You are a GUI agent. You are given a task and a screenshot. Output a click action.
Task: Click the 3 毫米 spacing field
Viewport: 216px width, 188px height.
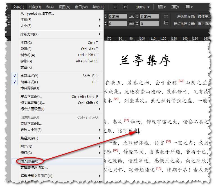pos(149,16)
